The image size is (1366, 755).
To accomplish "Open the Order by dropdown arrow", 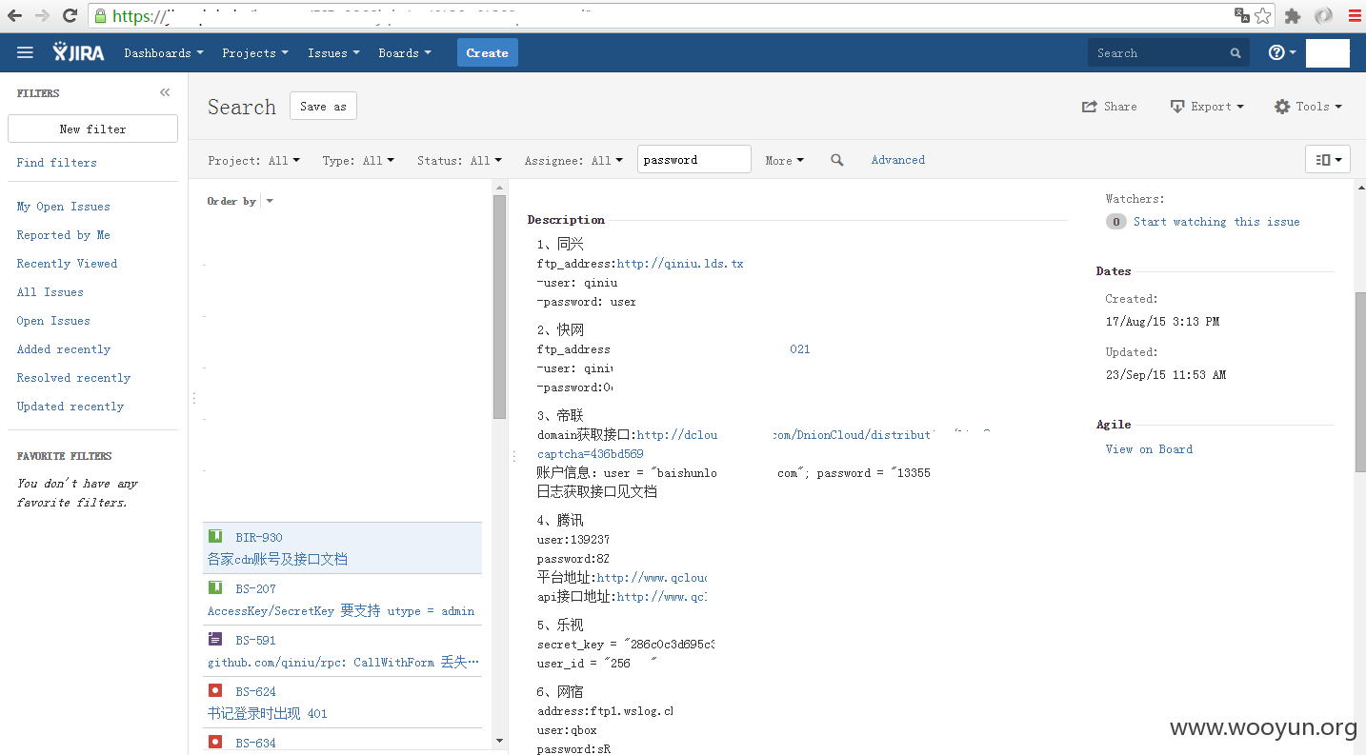I will (270, 201).
